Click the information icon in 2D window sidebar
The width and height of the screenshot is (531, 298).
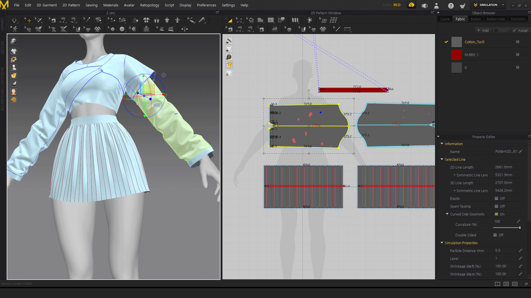coord(229,57)
